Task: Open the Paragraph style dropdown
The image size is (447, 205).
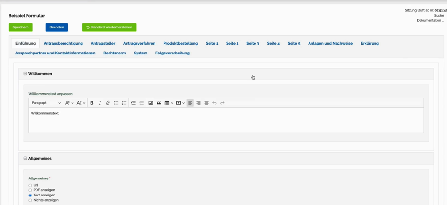Action: (46, 103)
